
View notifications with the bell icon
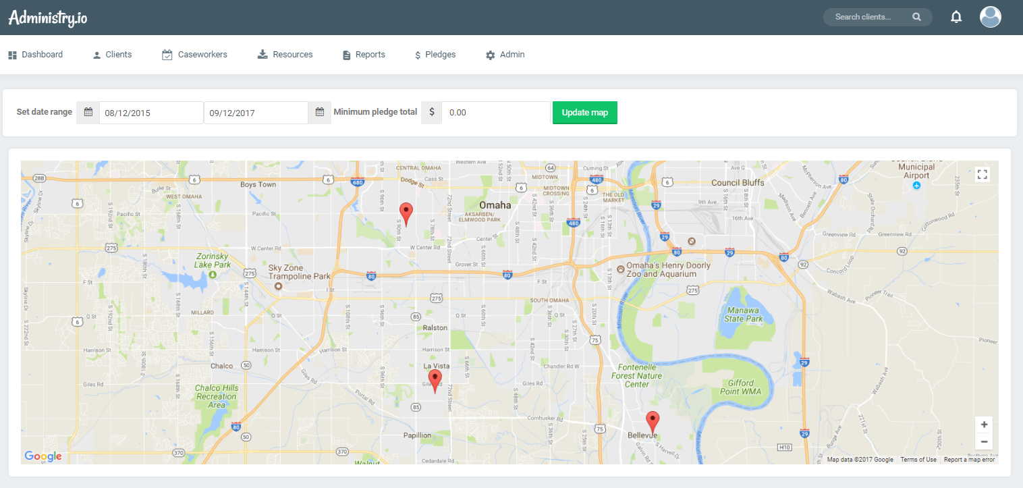pyautogui.click(x=956, y=16)
